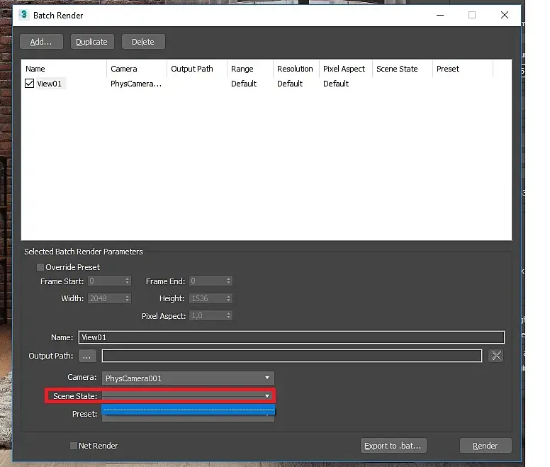This screenshot has height=467, width=550.
Task: Close the Batch Render dialog
Action: coord(504,15)
